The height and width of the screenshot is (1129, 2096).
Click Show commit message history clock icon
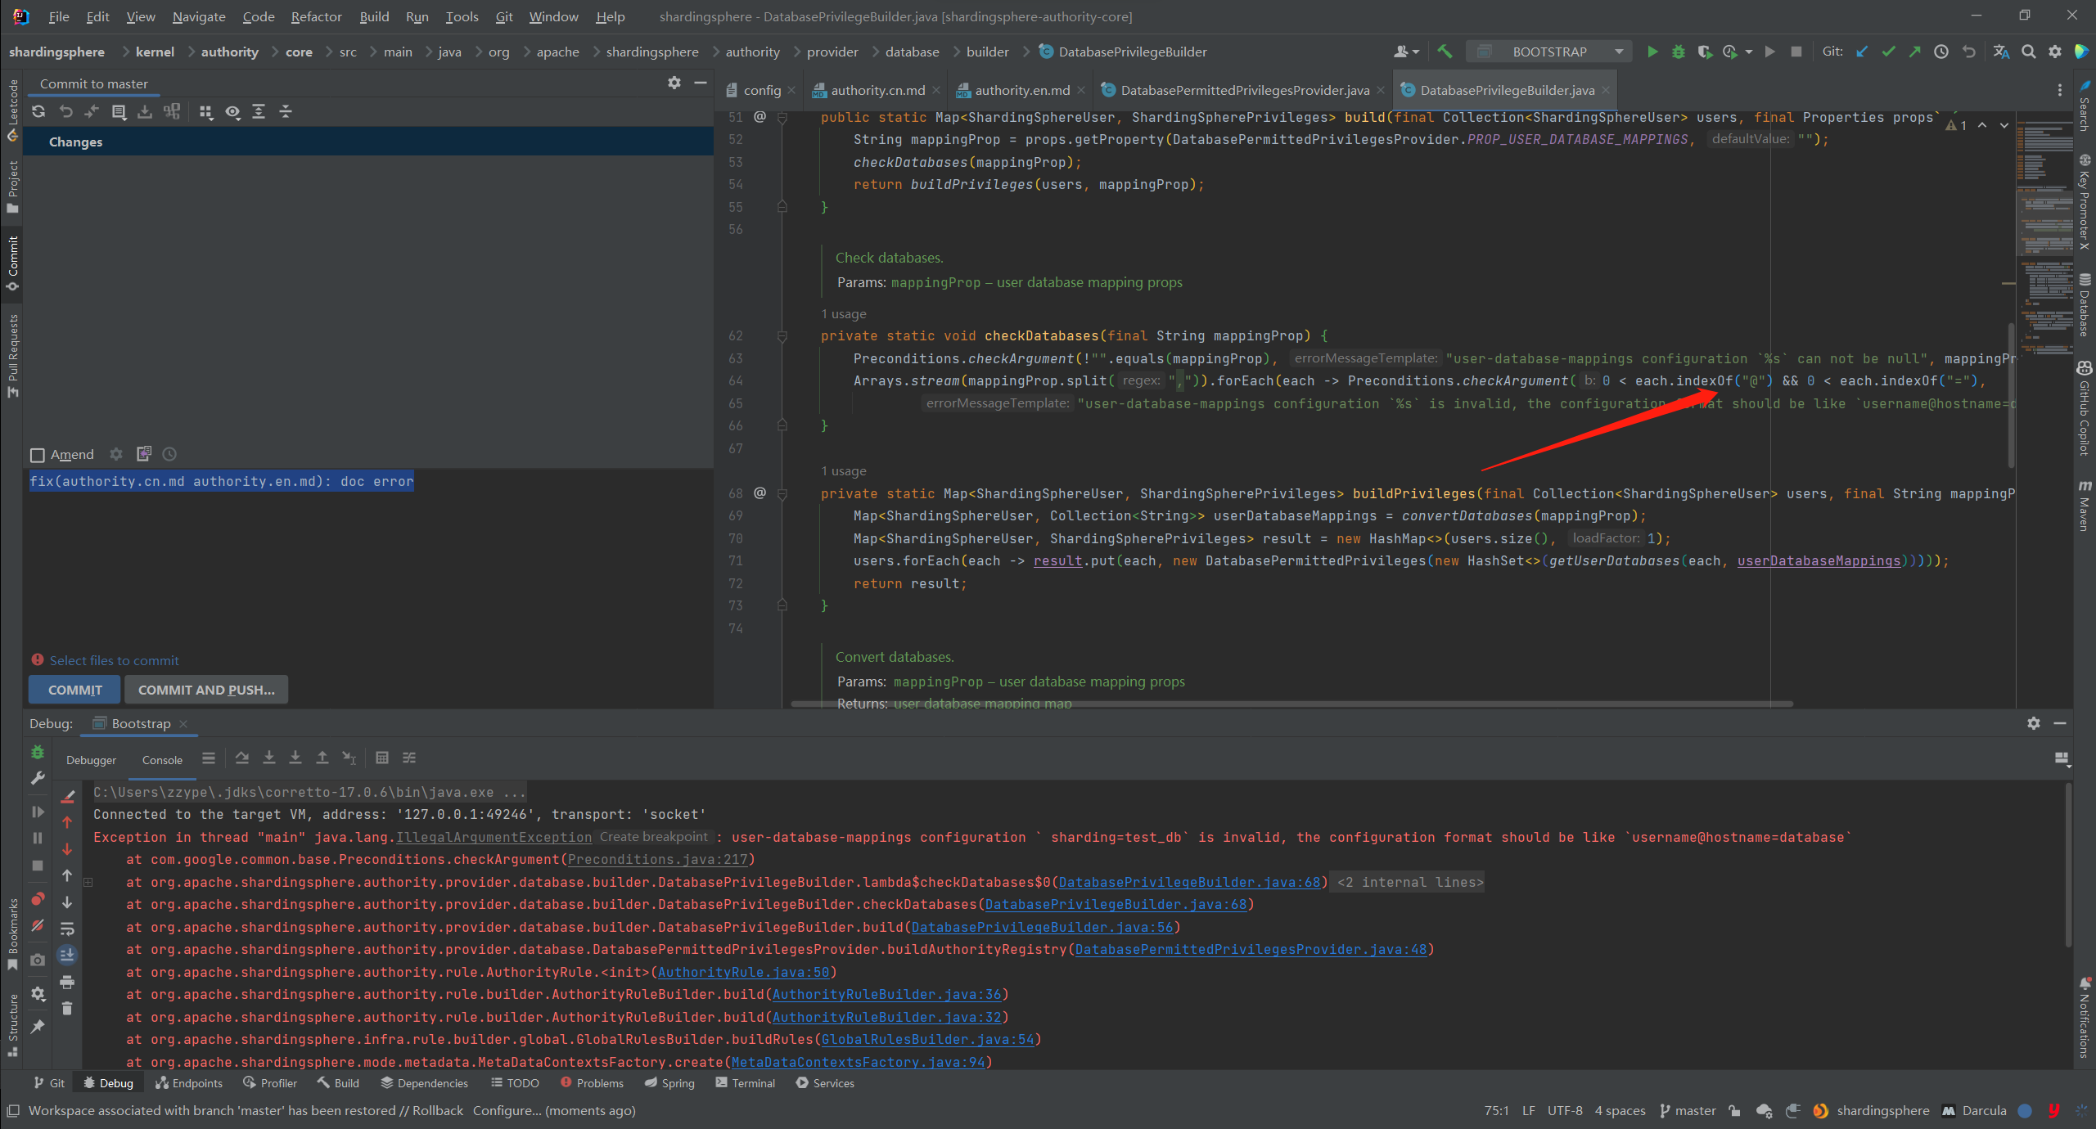pos(169,454)
